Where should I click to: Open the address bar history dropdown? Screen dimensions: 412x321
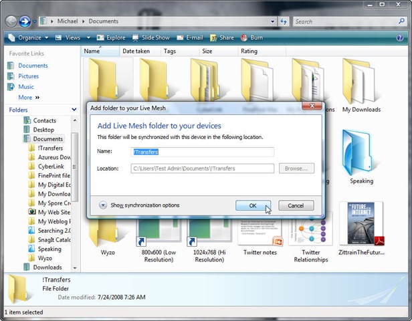click(272, 21)
